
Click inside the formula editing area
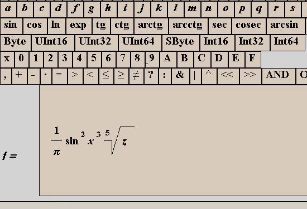(173, 140)
